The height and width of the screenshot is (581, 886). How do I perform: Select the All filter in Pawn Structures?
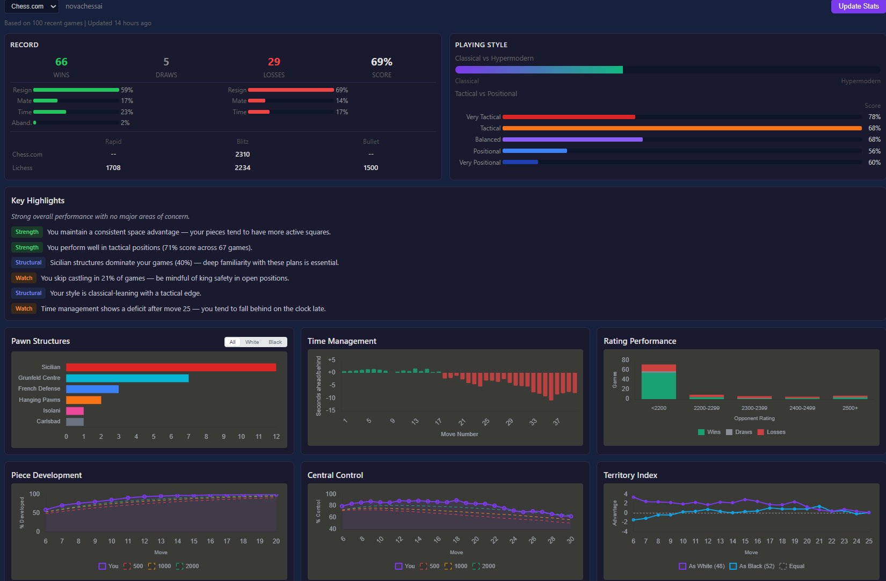tap(233, 342)
